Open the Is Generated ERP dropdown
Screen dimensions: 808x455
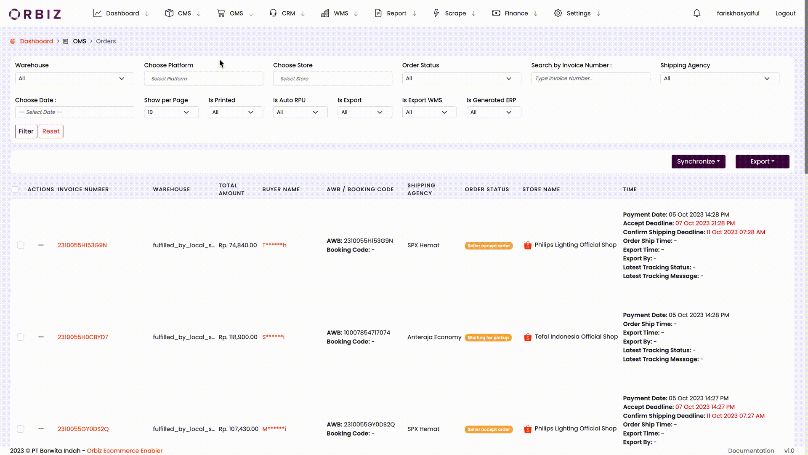[x=494, y=112]
